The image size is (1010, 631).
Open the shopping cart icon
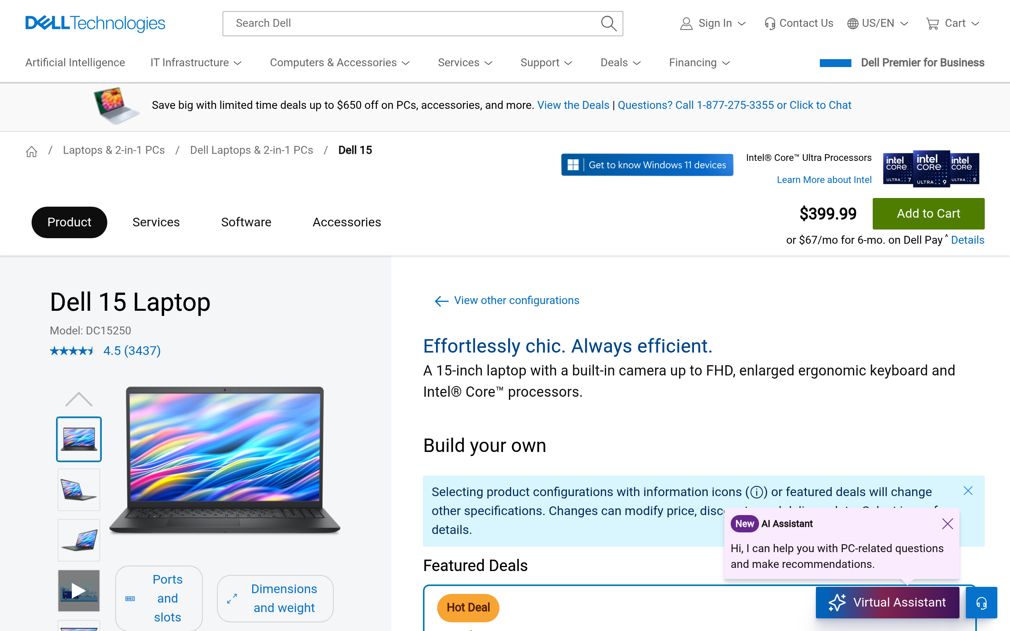tap(932, 23)
